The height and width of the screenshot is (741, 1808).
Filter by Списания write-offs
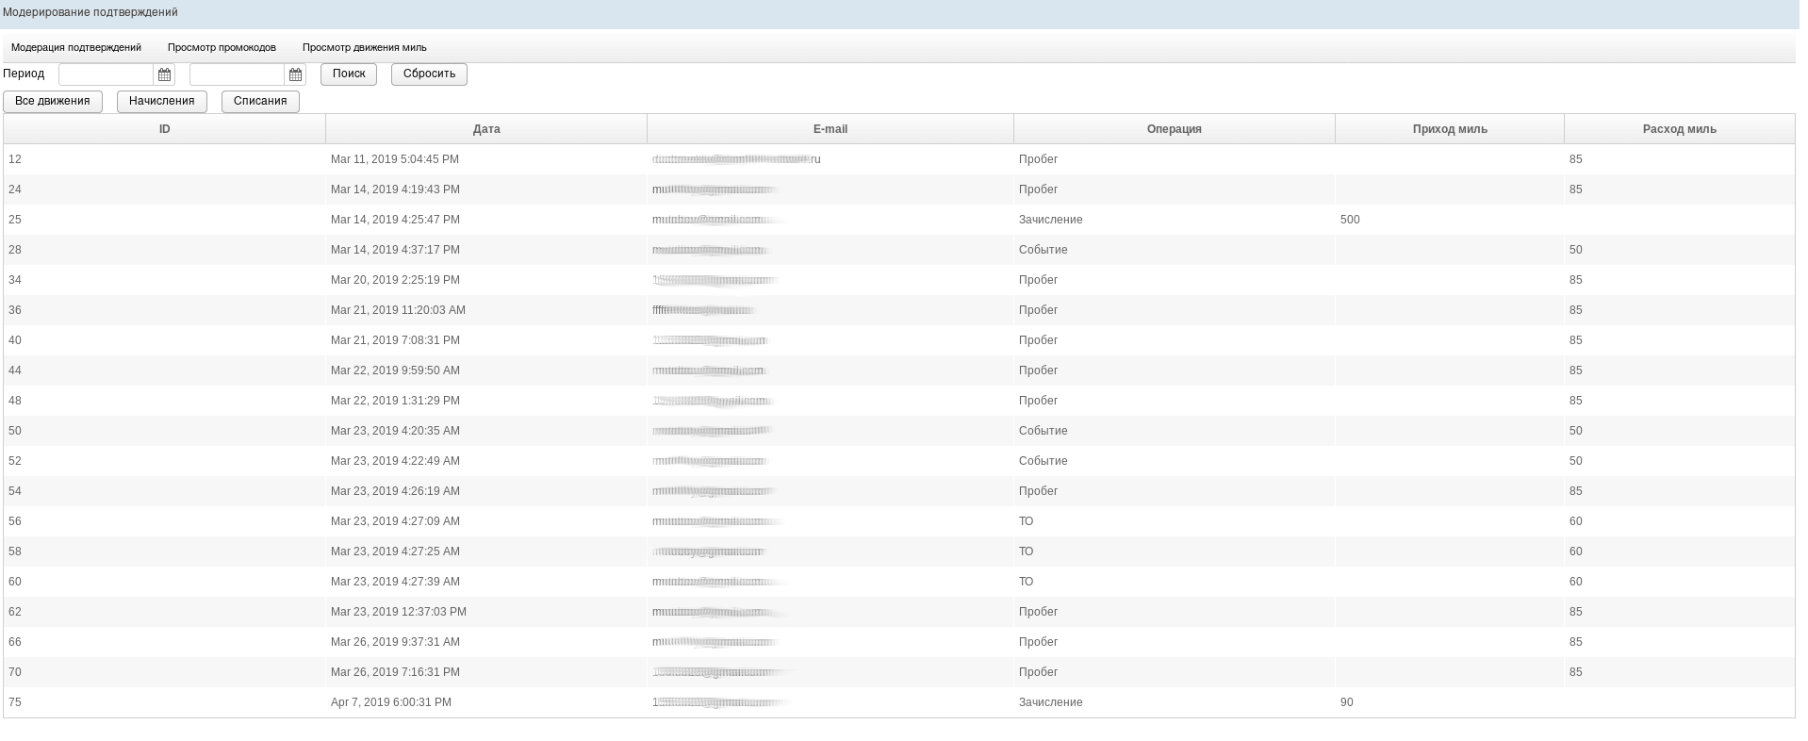click(260, 101)
